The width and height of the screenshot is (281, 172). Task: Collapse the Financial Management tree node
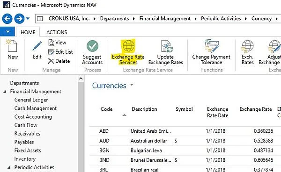tap(5, 92)
